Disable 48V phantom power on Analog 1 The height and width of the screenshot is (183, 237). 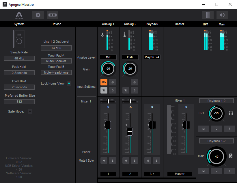pyautogui.click(x=104, y=82)
